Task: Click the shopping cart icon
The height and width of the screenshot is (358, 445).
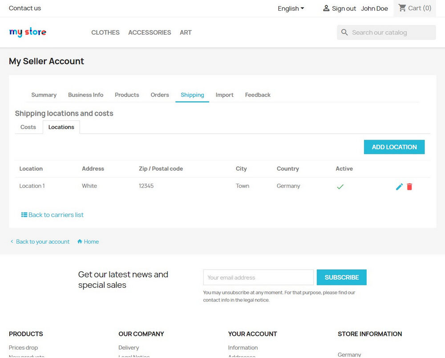Action: 402,8
